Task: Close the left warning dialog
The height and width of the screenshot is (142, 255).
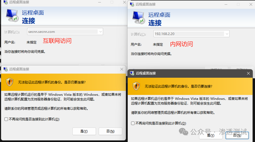Action: pyautogui.click(x=122, y=69)
